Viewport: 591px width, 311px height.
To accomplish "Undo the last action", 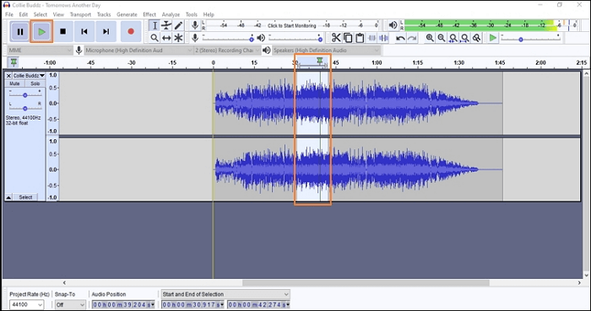I will pos(400,38).
